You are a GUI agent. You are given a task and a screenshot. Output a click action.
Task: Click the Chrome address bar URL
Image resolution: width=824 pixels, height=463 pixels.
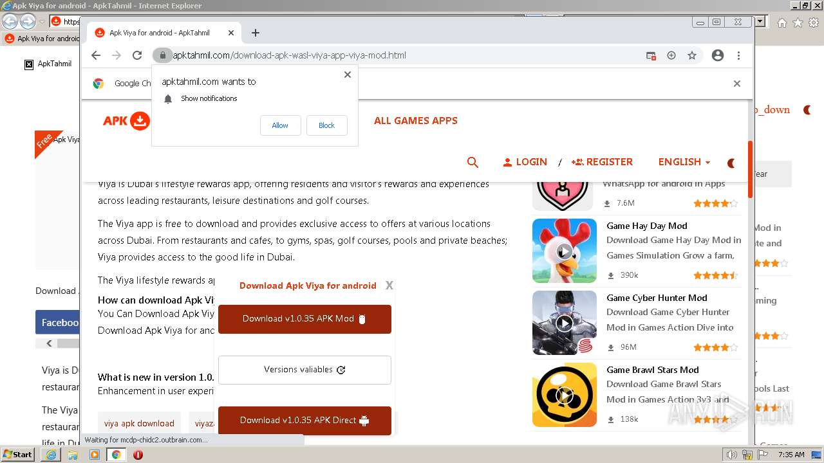[290, 55]
